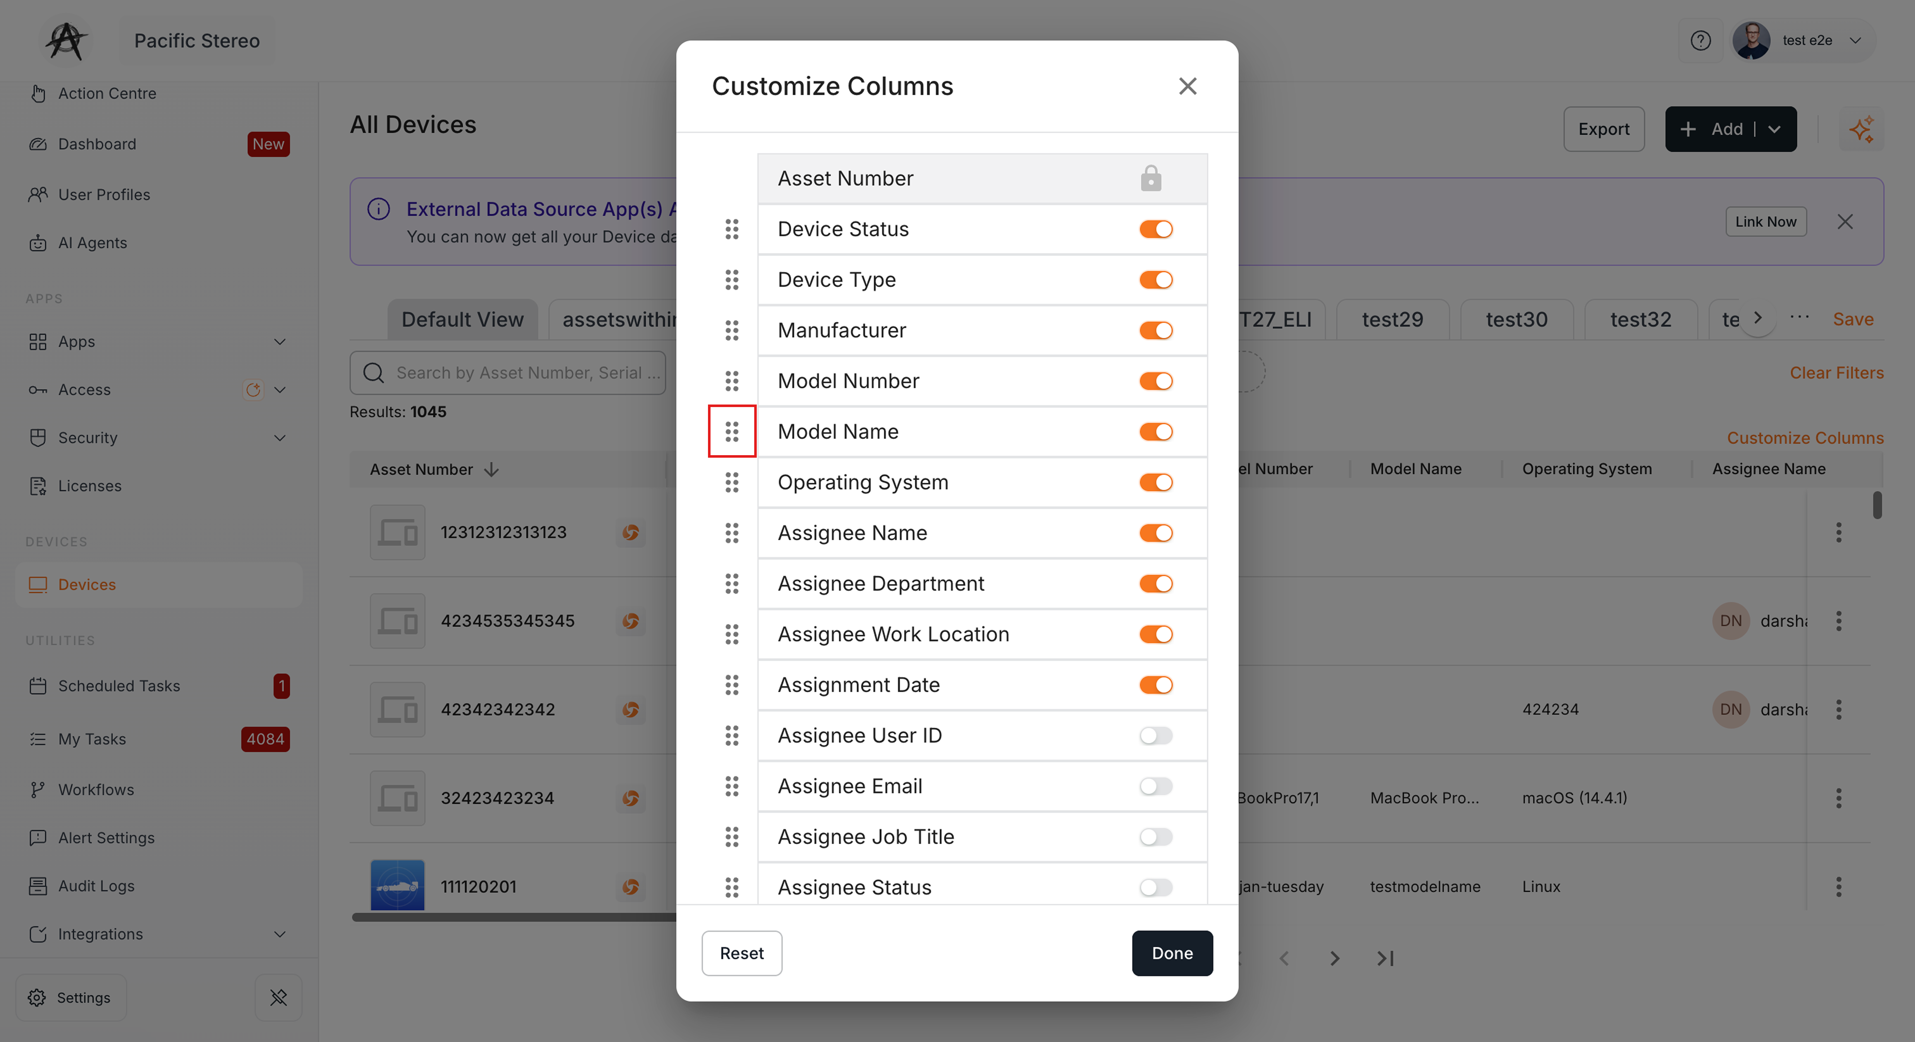This screenshot has height=1042, width=1915.
Task: Sort by Asset Number column arrow
Action: click(x=491, y=470)
